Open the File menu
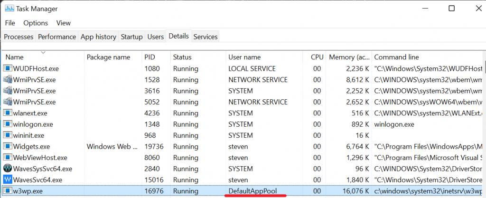 [x=10, y=23]
